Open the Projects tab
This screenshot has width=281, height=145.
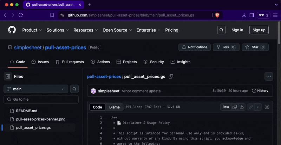[126, 62]
